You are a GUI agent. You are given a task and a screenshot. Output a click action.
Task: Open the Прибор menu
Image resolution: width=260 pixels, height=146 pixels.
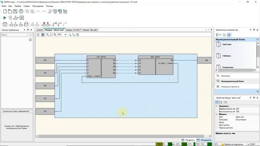point(18,6)
